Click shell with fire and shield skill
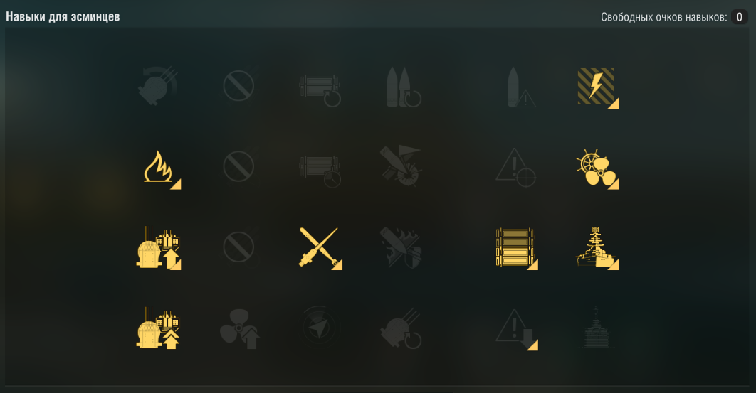Screen dimensions: 756x393 tap(401, 247)
